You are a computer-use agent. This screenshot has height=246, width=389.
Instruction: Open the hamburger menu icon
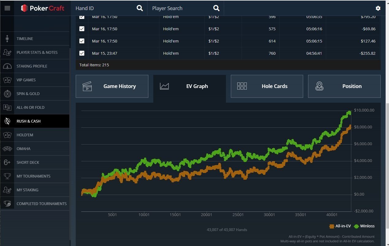point(7,8)
